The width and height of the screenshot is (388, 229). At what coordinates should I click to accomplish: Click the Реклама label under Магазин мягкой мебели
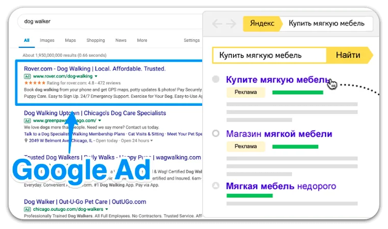pyautogui.click(x=246, y=147)
